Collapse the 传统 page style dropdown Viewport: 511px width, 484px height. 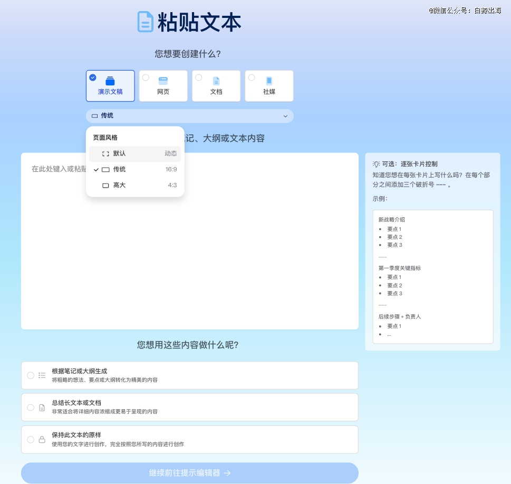click(x=189, y=116)
